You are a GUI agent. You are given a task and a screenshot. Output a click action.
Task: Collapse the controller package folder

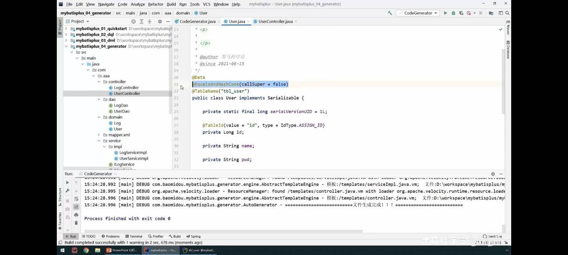click(x=99, y=81)
